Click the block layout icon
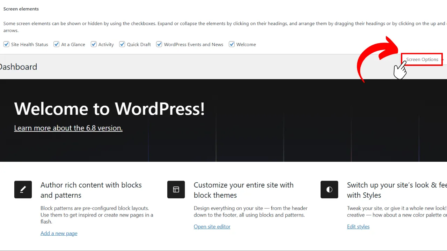This screenshot has width=447, height=251. (x=176, y=190)
